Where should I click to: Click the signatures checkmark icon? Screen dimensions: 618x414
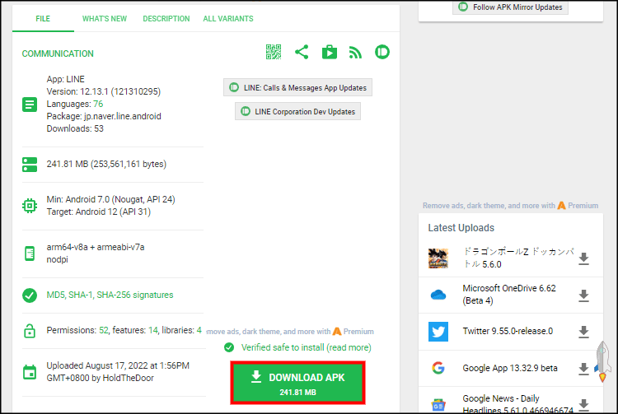point(30,295)
